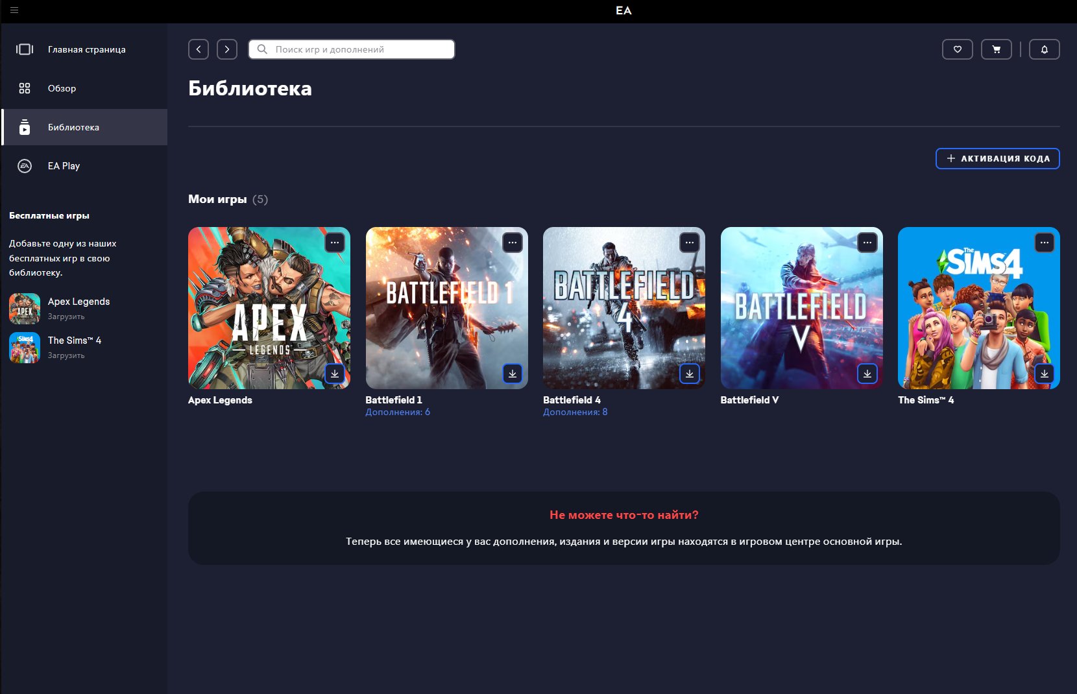Click the EA Play logo icon
The image size is (1077, 694).
tap(25, 166)
